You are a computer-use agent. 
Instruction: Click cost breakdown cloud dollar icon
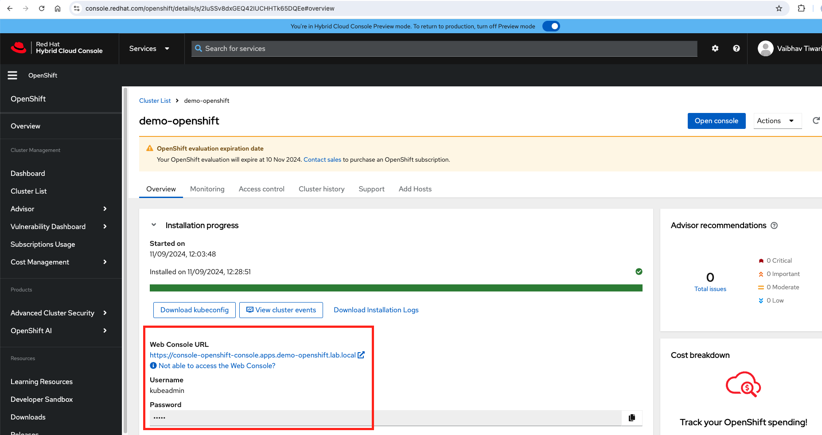pos(743,384)
